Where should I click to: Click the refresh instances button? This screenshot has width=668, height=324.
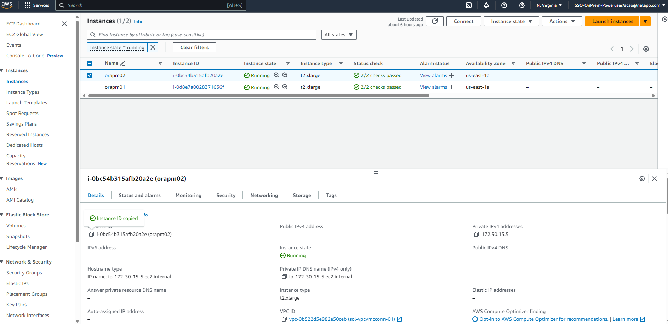(435, 21)
